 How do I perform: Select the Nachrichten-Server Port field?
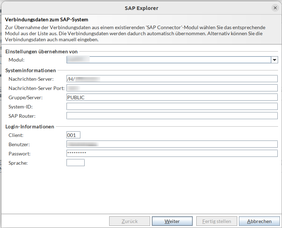coord(172,88)
